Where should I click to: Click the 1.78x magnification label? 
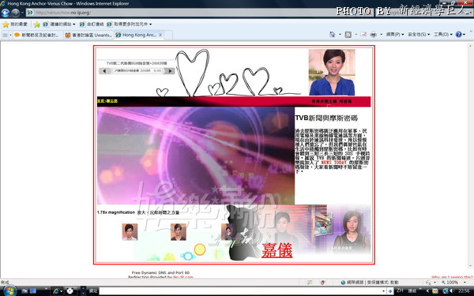click(116, 212)
